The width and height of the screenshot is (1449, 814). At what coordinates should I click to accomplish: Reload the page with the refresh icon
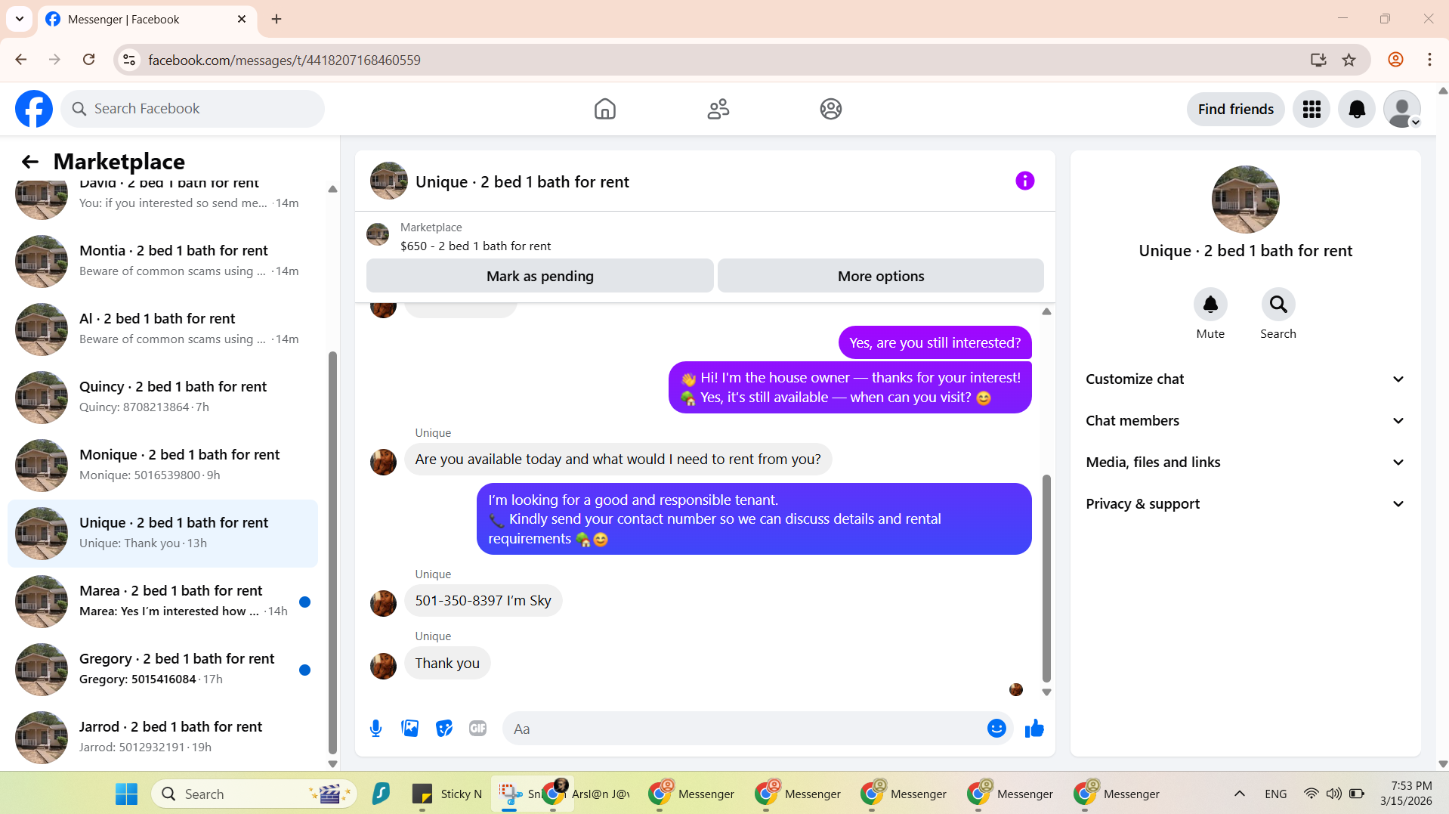pyautogui.click(x=89, y=60)
